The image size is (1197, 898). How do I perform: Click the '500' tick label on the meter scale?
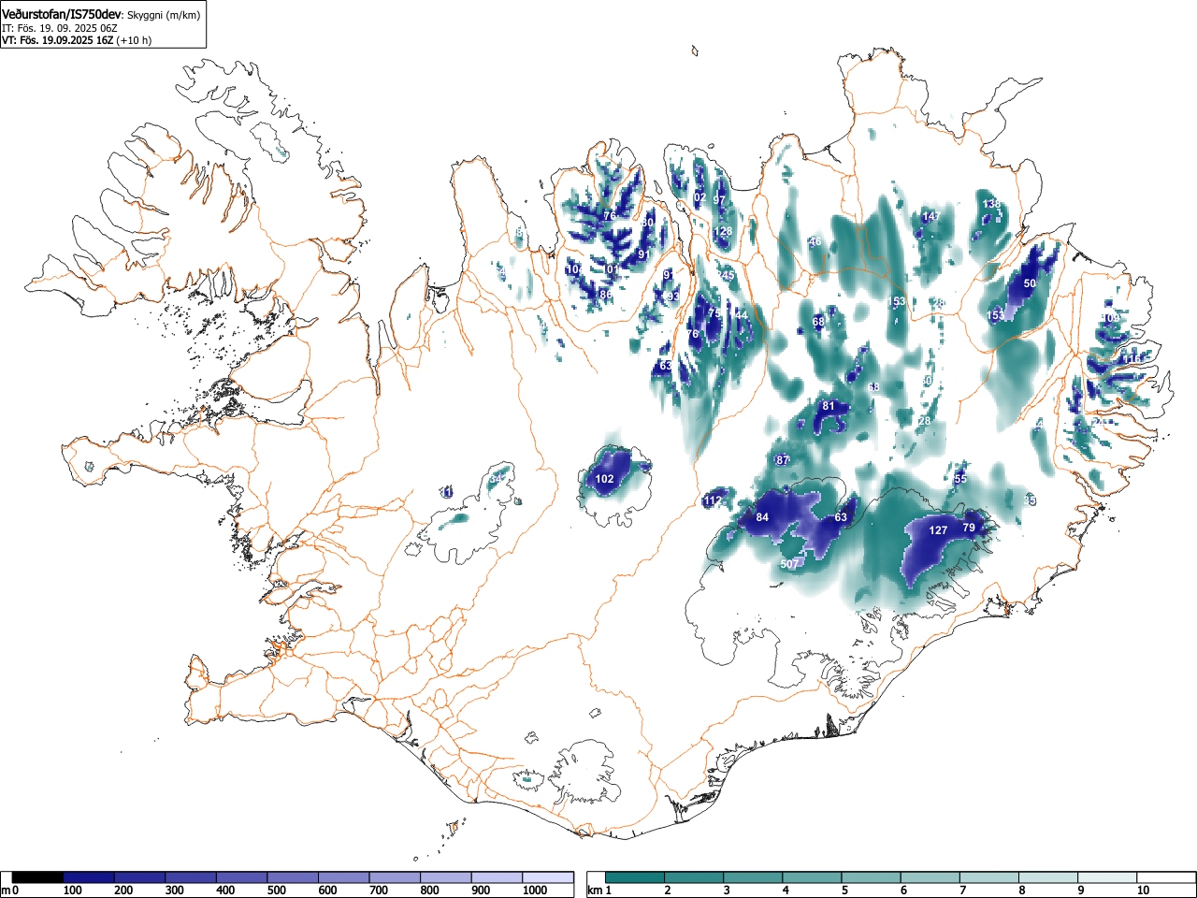coord(276,891)
